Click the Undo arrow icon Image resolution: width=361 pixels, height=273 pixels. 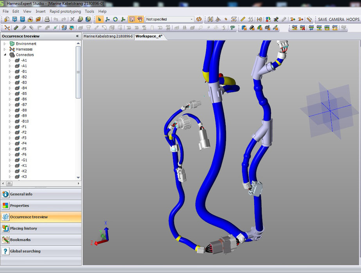tap(56, 19)
